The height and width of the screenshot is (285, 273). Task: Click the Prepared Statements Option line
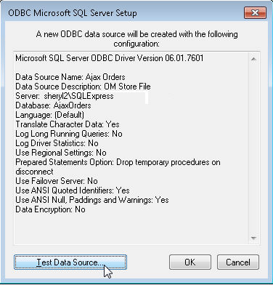pos(118,166)
